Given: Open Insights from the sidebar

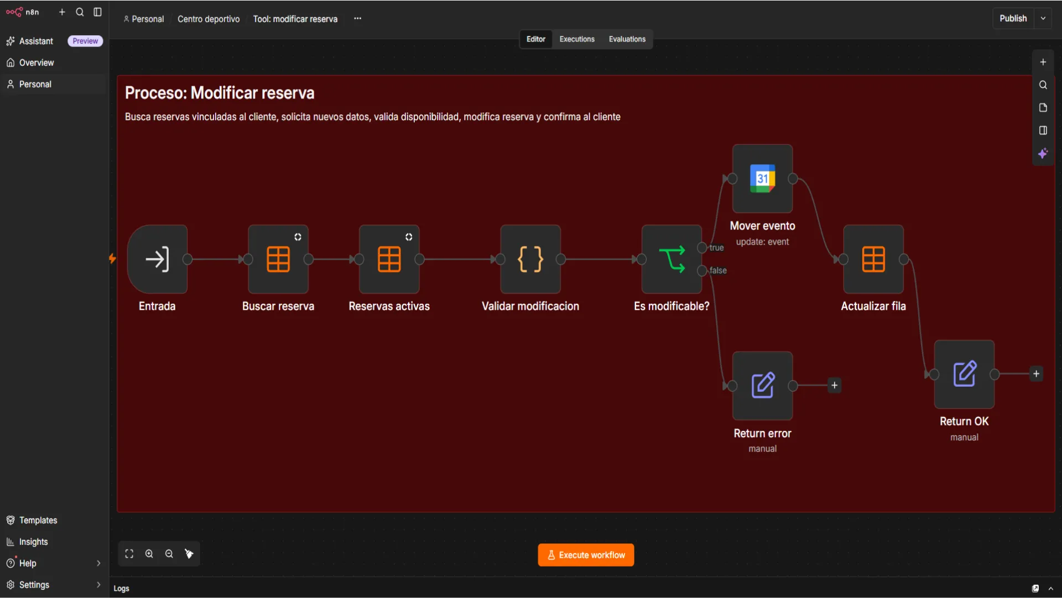Looking at the screenshot, I should coord(54,542).
